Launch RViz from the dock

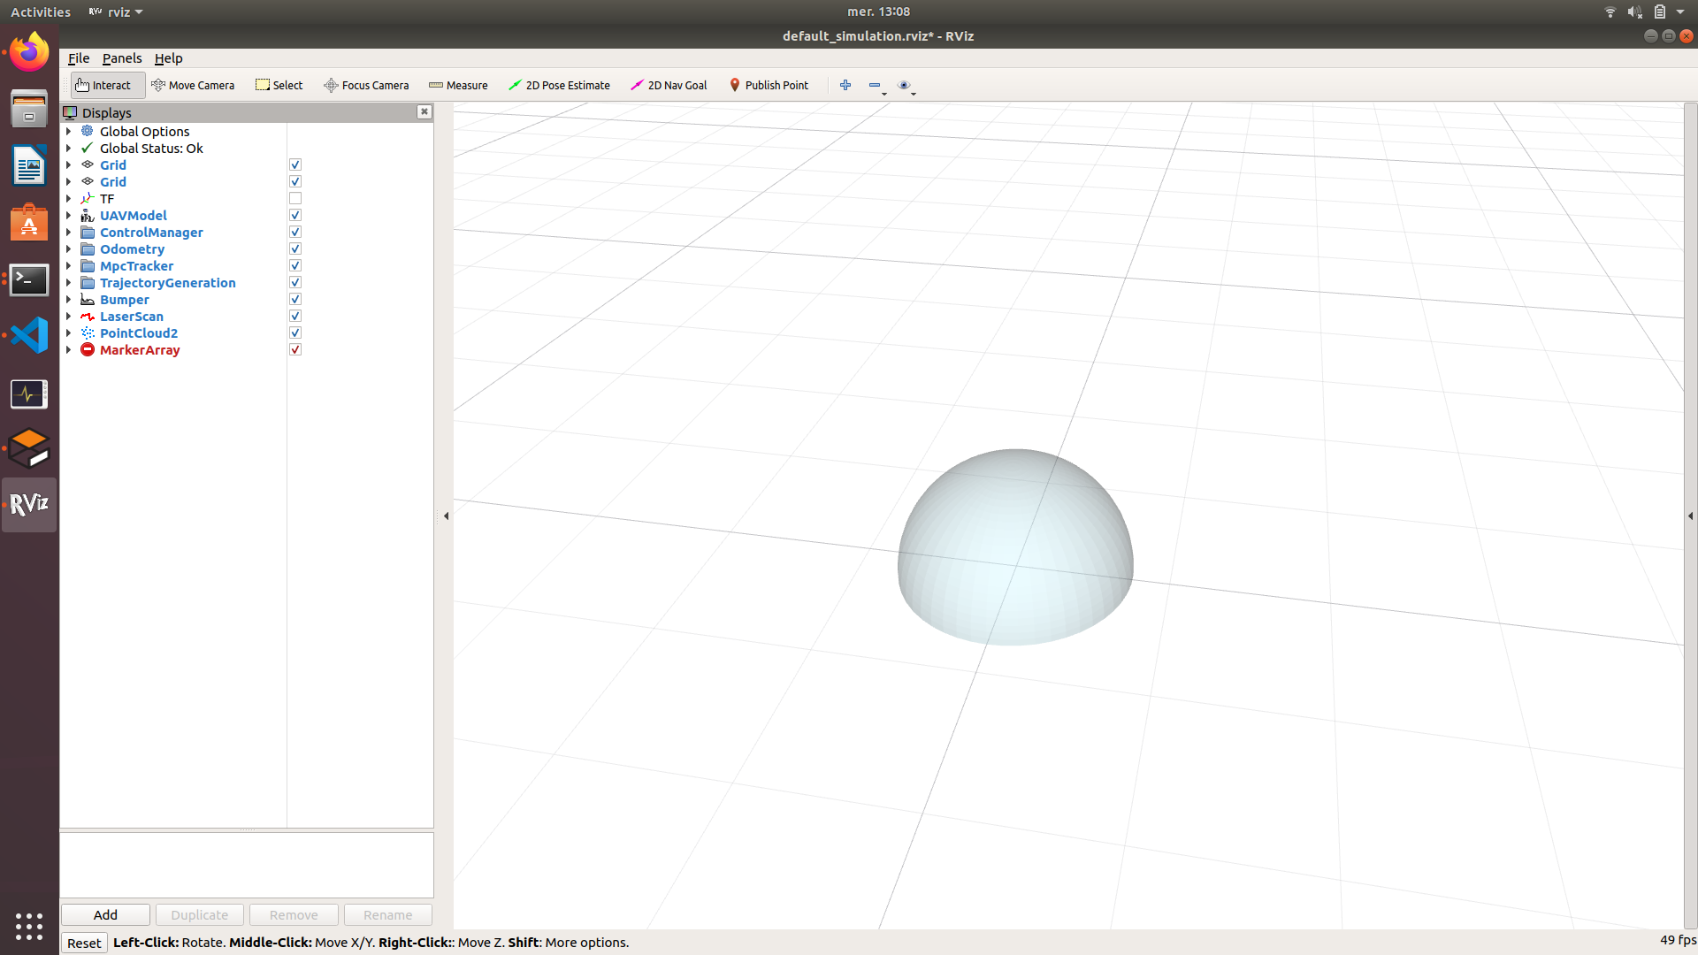click(x=29, y=504)
